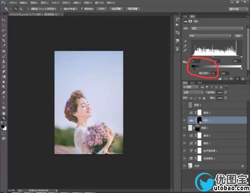Select the Path Selection tool
The height and width of the screenshot is (193, 250).
[x=4, y=103]
